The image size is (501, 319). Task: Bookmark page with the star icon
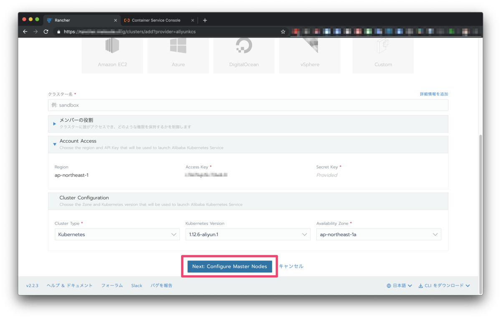click(283, 32)
